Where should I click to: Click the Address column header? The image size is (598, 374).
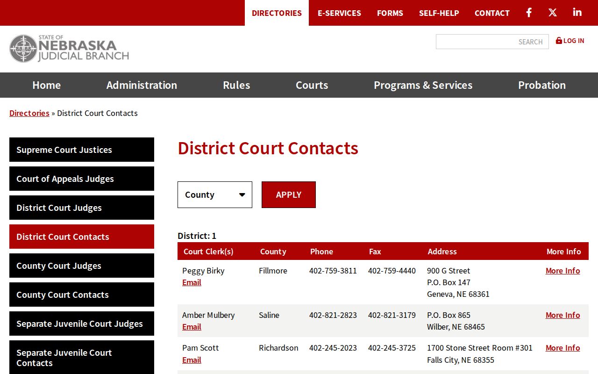point(442,252)
